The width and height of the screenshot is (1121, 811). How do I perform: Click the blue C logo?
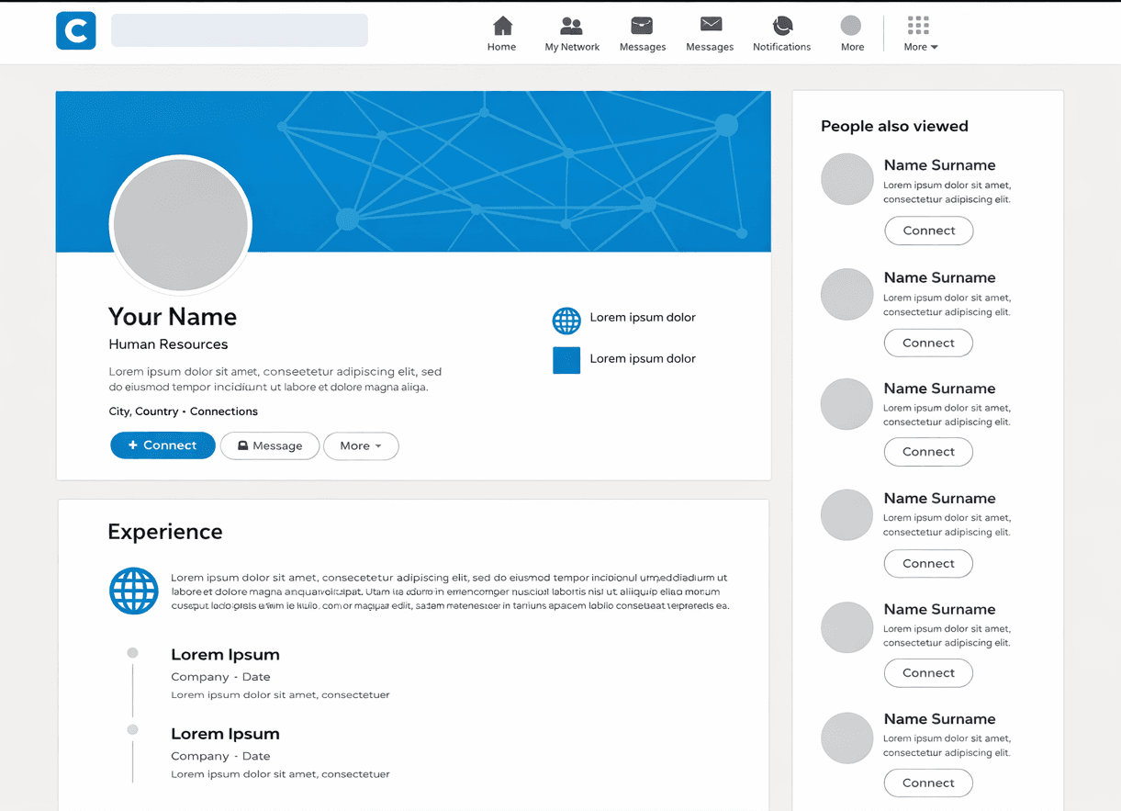[75, 30]
